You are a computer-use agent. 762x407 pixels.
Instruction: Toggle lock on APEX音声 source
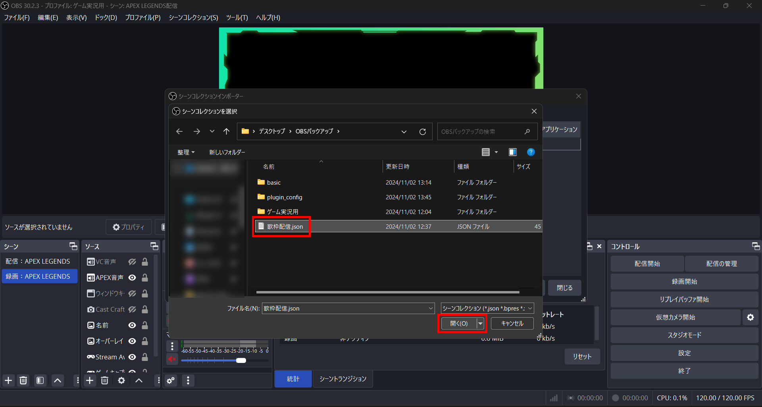coord(145,278)
